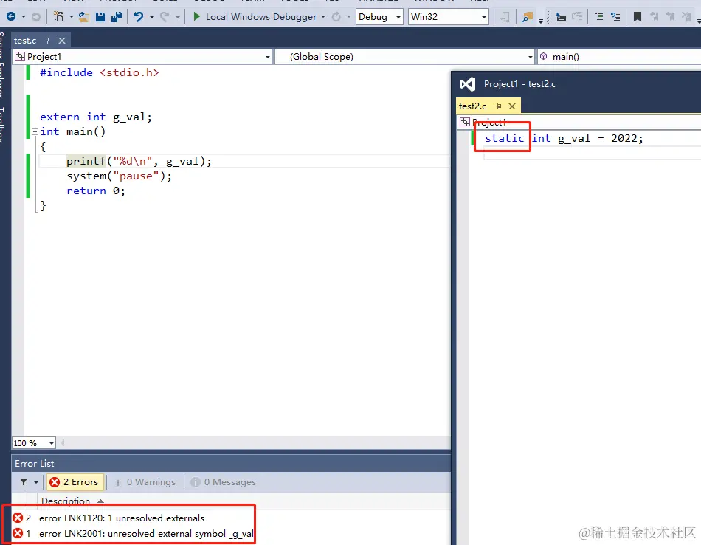Viewport: 701px width, 545px height.
Task: Toggle the 2 Errors filter
Action: [x=75, y=482]
